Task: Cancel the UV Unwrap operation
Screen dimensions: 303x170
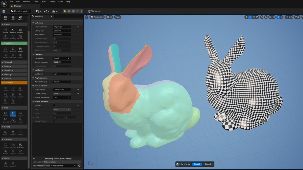Action: pyautogui.click(x=208, y=164)
